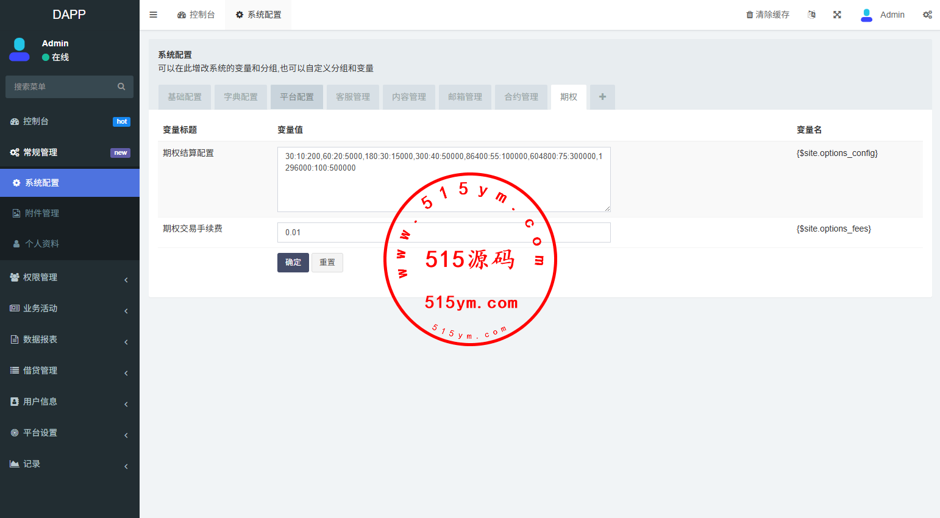The height and width of the screenshot is (518, 940).
Task: Click the language switch icon
Action: (x=811, y=15)
